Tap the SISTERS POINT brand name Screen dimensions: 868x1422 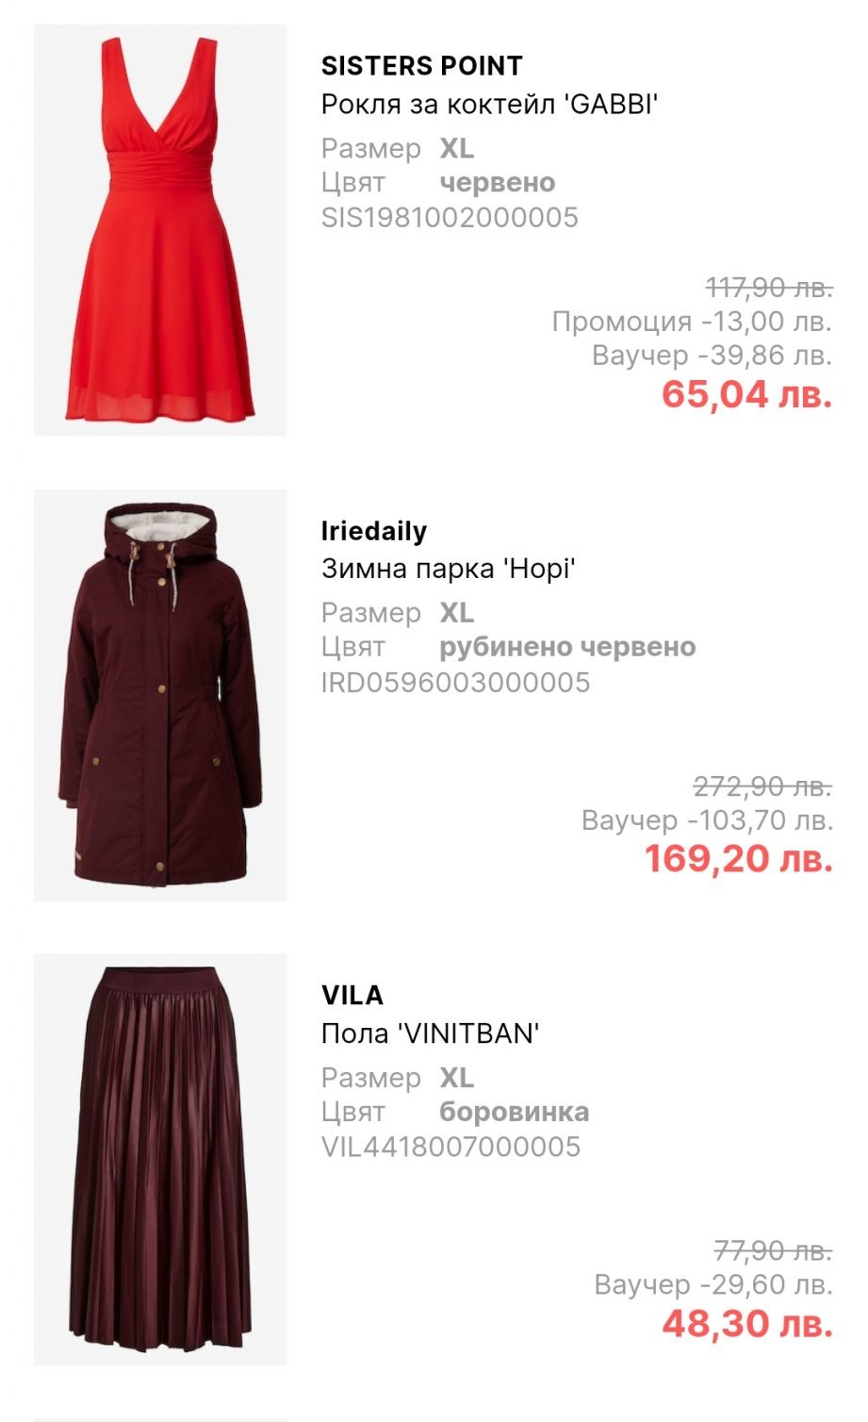421,66
